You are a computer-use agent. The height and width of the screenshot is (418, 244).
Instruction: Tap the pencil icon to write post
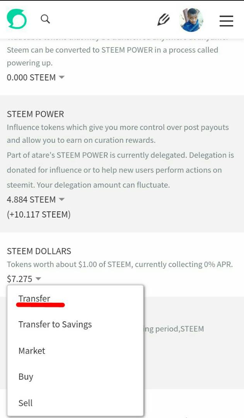coord(163,19)
